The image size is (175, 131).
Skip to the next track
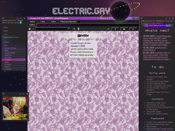click(133, 29)
